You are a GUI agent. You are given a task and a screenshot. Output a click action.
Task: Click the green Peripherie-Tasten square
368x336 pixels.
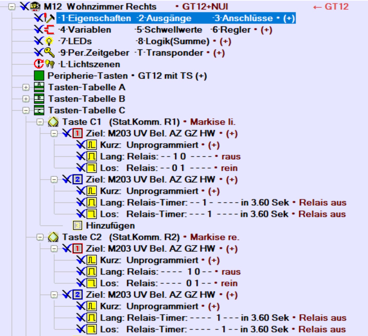coord(39,76)
